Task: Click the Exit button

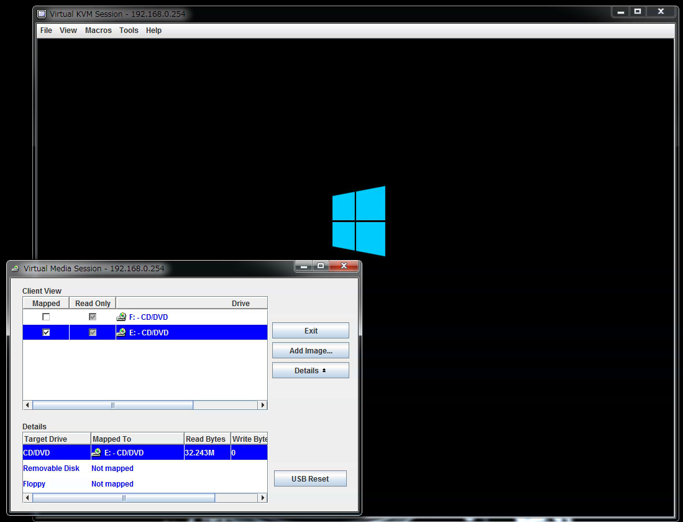Action: (311, 330)
